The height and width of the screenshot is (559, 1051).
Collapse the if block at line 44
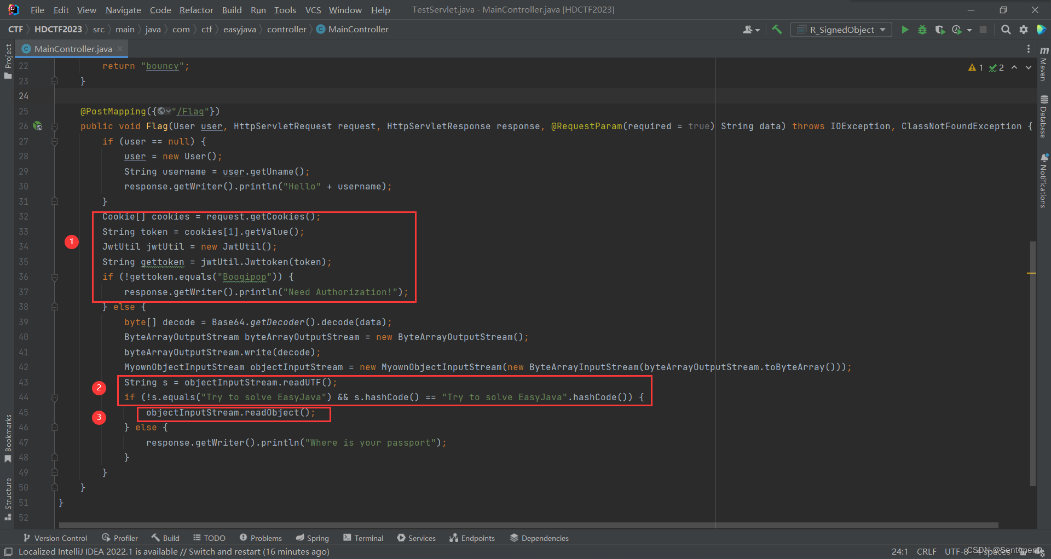click(x=55, y=398)
